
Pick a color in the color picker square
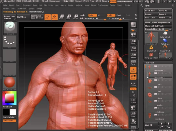tap(9, 98)
